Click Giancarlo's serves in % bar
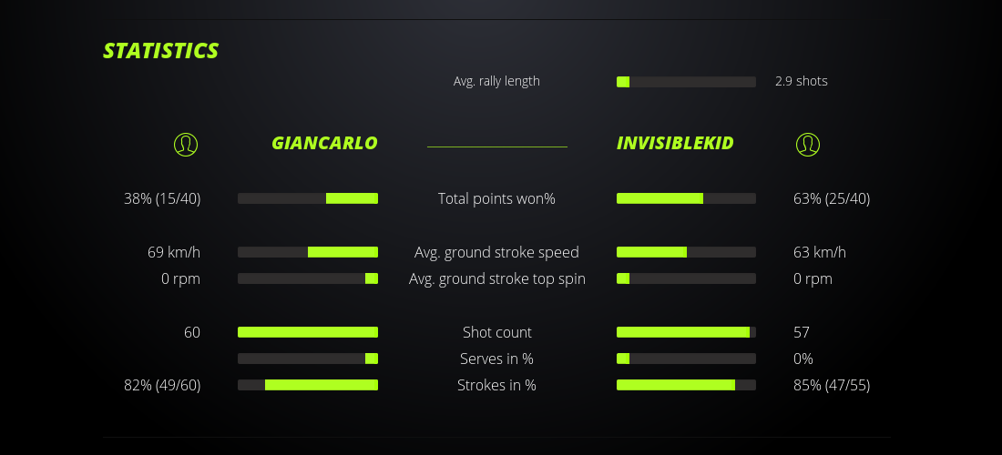The width and height of the screenshot is (1002, 455). tap(308, 359)
